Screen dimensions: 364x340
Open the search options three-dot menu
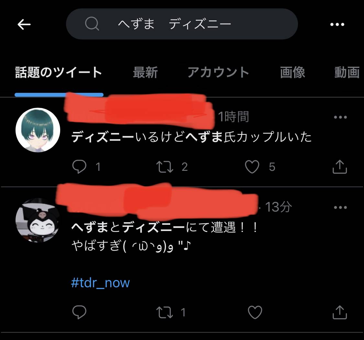[x=337, y=24]
